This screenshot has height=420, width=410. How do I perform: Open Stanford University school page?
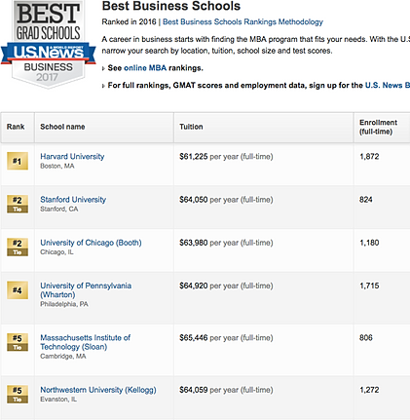pyautogui.click(x=73, y=199)
